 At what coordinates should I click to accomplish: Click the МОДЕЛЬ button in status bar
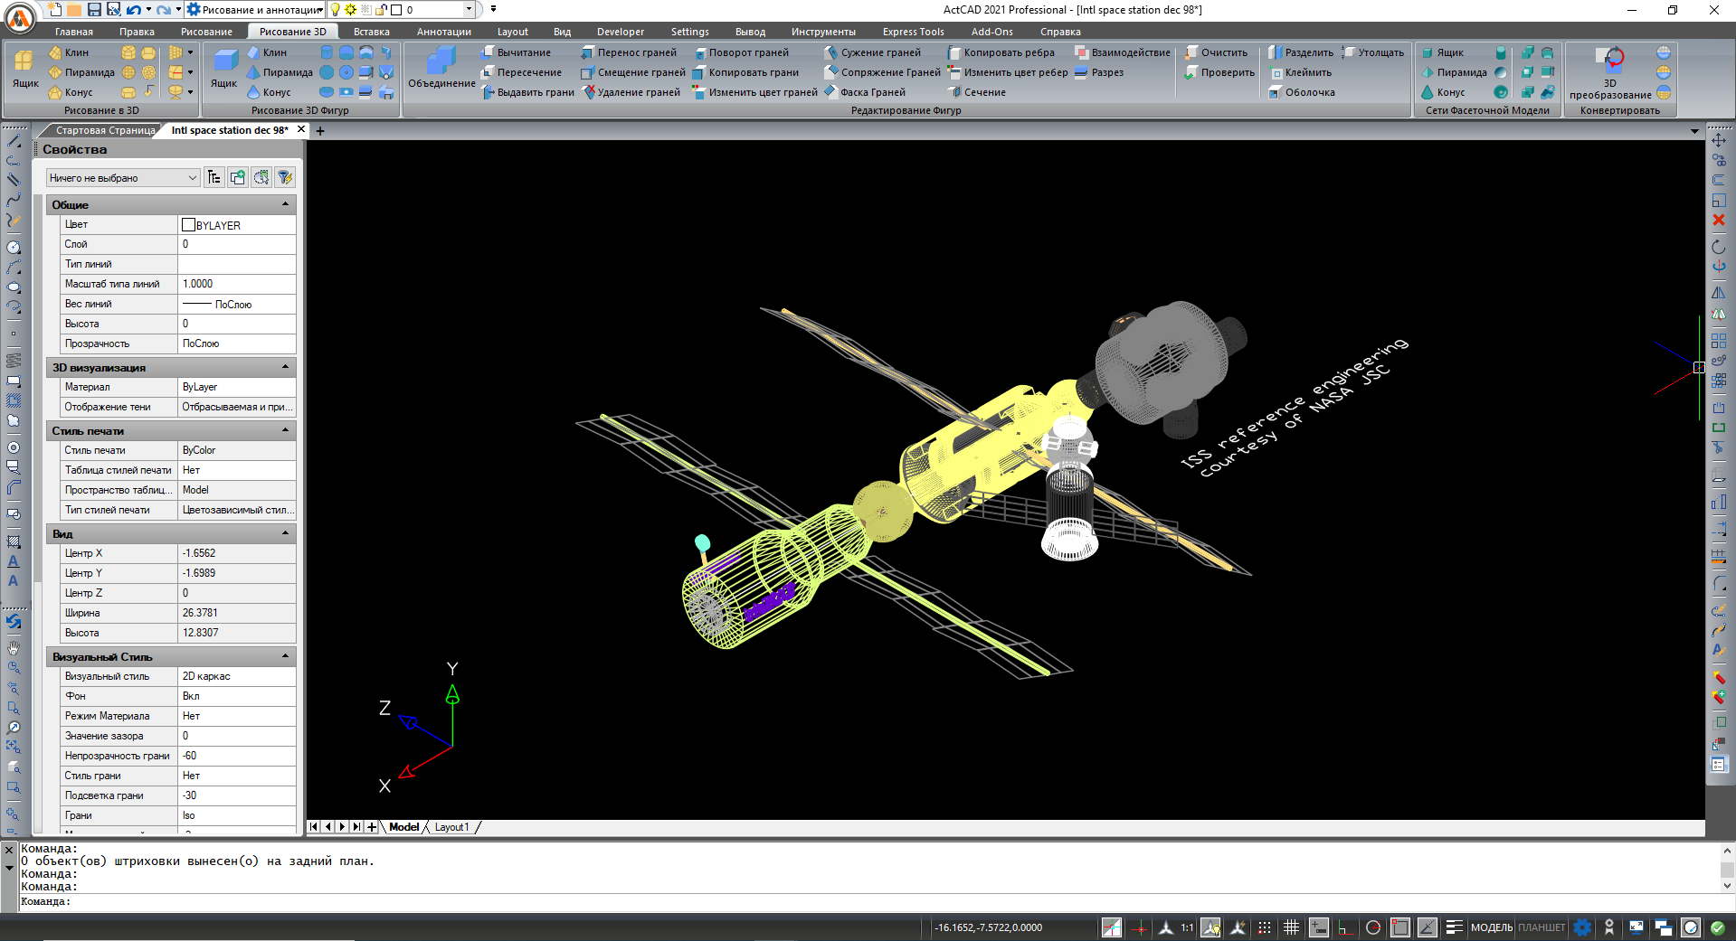pos(1491,927)
